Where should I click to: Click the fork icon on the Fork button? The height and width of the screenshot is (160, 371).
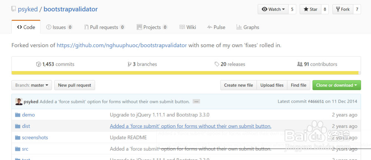[338, 10]
